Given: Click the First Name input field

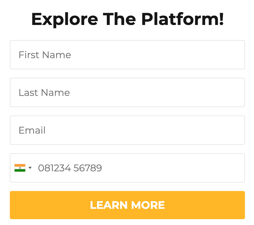Looking at the screenshot, I should [x=127, y=55].
